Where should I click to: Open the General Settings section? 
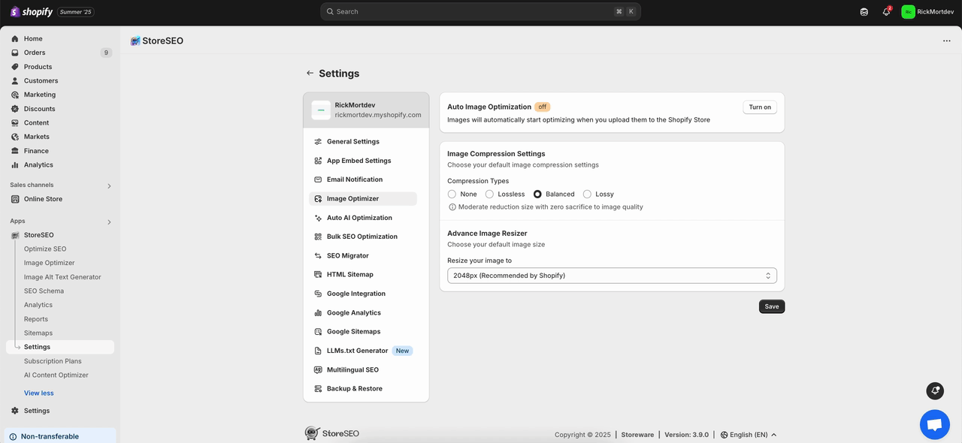352,141
